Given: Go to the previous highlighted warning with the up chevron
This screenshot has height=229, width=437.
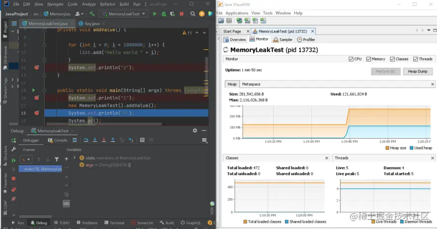Looking at the screenshot, I should (197, 33).
